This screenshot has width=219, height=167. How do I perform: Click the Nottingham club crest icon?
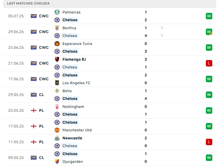57,107
